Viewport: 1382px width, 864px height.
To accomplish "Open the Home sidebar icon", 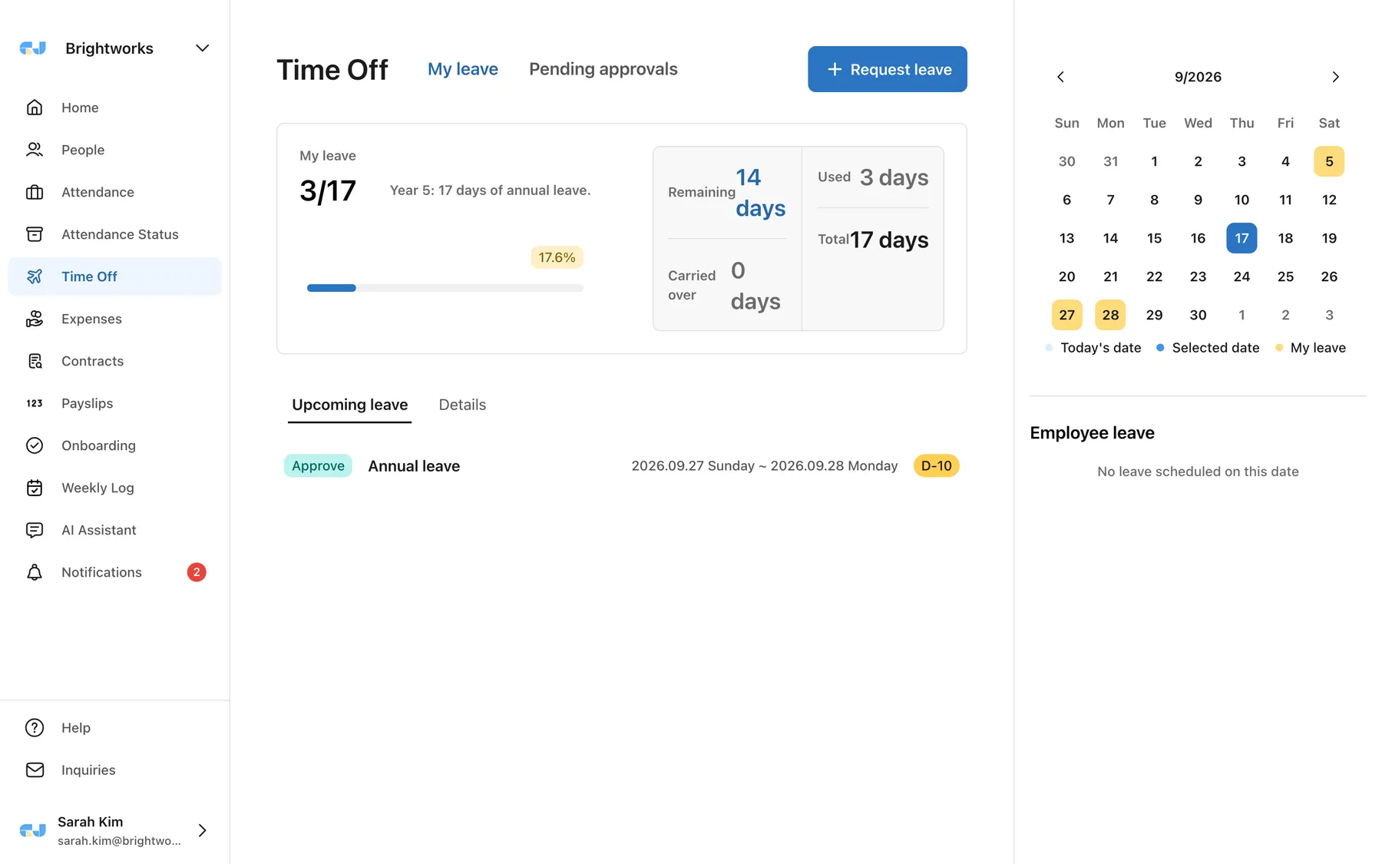I will click(35, 108).
